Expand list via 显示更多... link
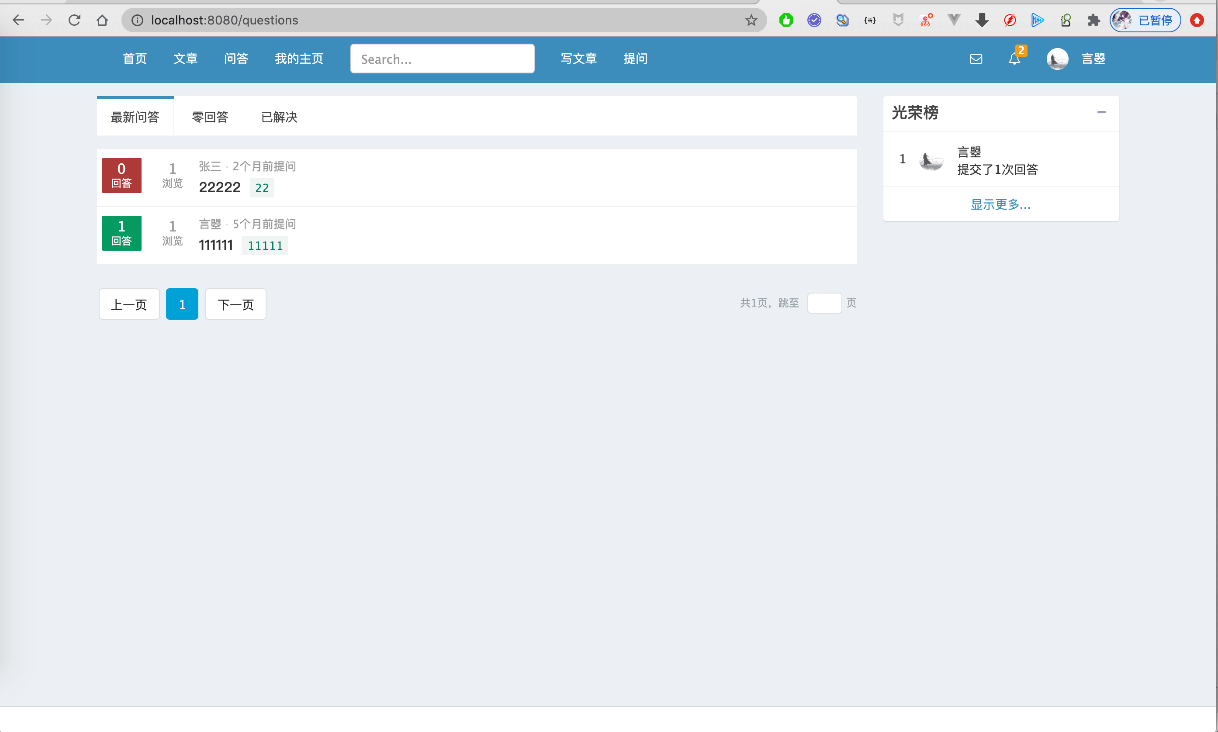Image resolution: width=1218 pixels, height=732 pixels. coord(1000,204)
